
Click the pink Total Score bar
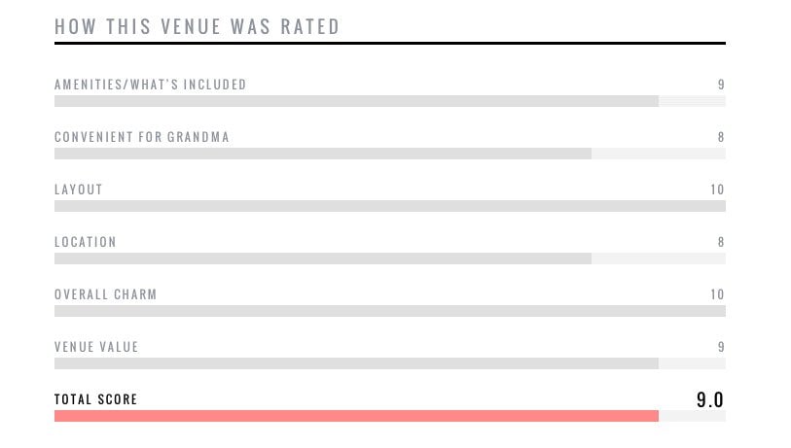(x=356, y=416)
